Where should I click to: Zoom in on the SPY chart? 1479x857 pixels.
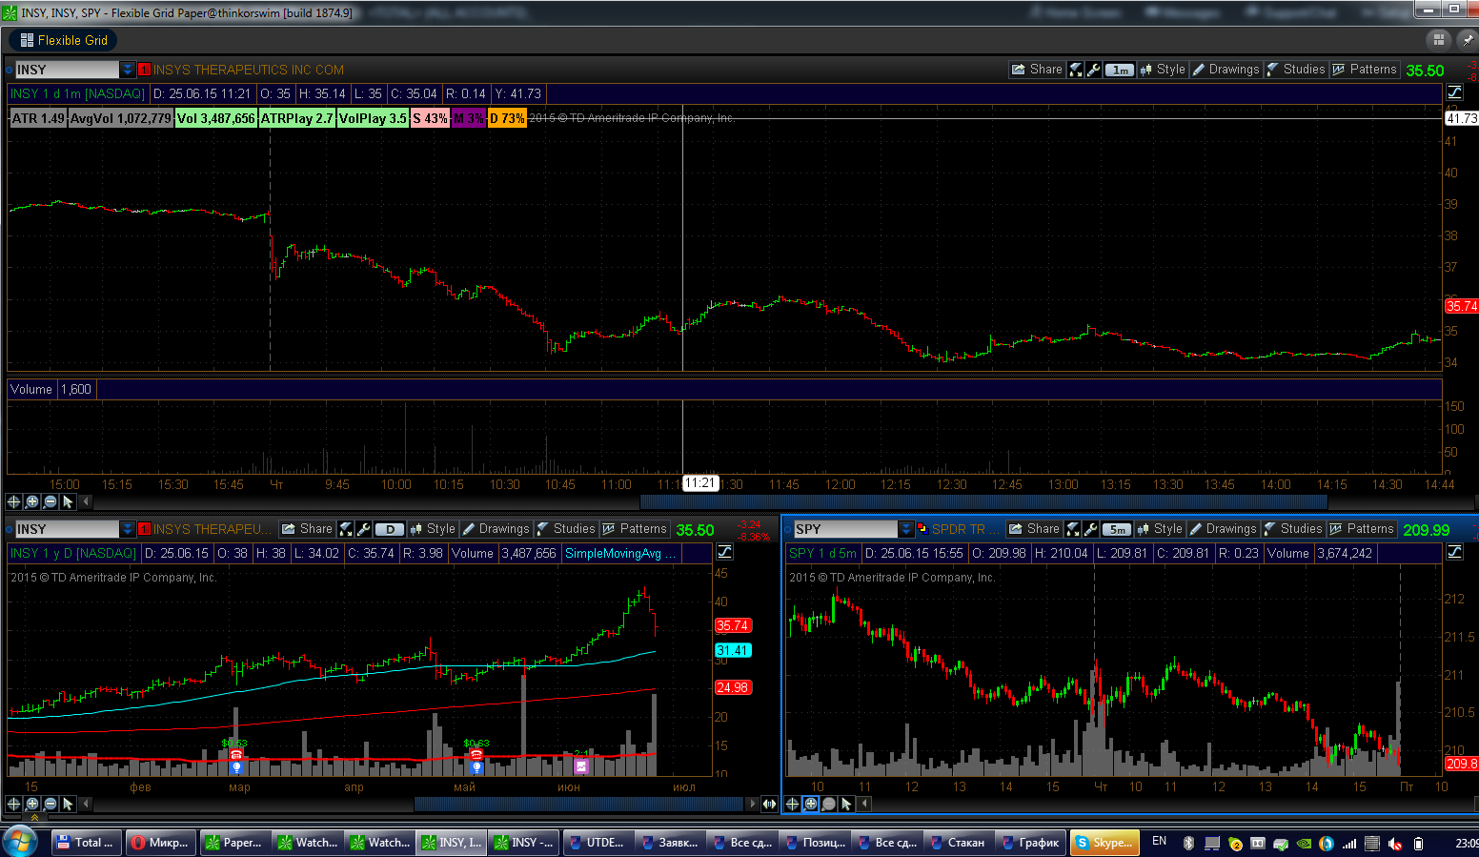point(811,804)
